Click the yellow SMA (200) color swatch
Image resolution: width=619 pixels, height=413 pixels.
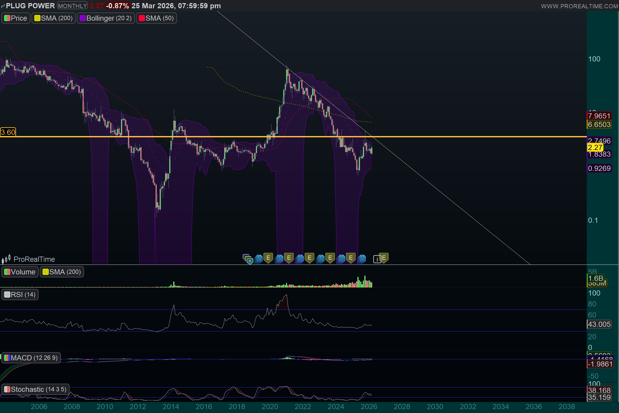pyautogui.click(x=37, y=18)
